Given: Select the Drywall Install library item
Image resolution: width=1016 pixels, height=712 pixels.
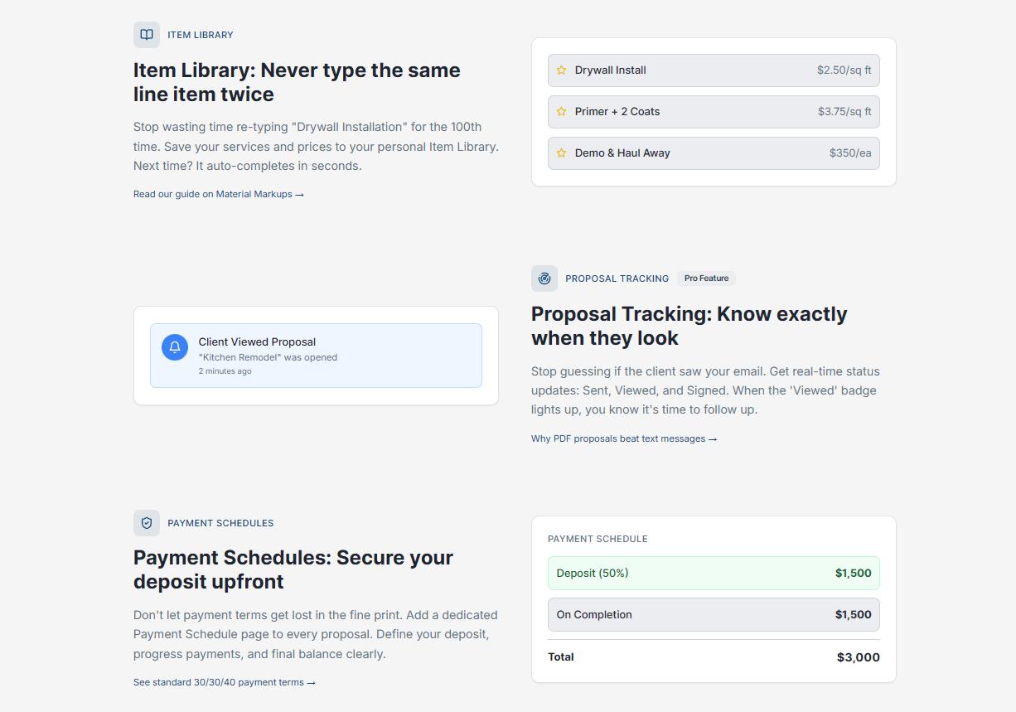Looking at the screenshot, I should (714, 70).
